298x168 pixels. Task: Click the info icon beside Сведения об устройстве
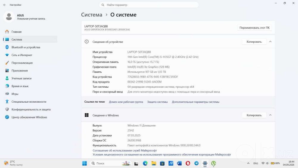click(87, 42)
